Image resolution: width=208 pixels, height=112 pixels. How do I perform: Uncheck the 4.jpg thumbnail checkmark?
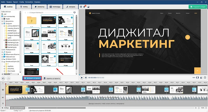(55, 31)
